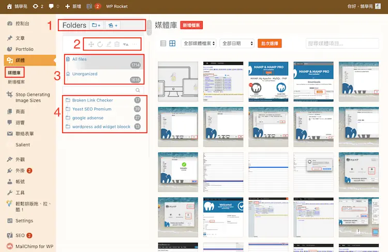388x252 pixels.
Task: Click the move folder crosshair icon
Action: click(91, 45)
